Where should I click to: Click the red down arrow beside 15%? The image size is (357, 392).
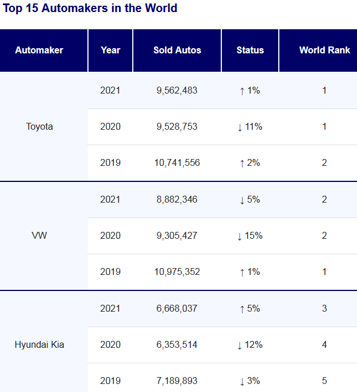tap(240, 236)
